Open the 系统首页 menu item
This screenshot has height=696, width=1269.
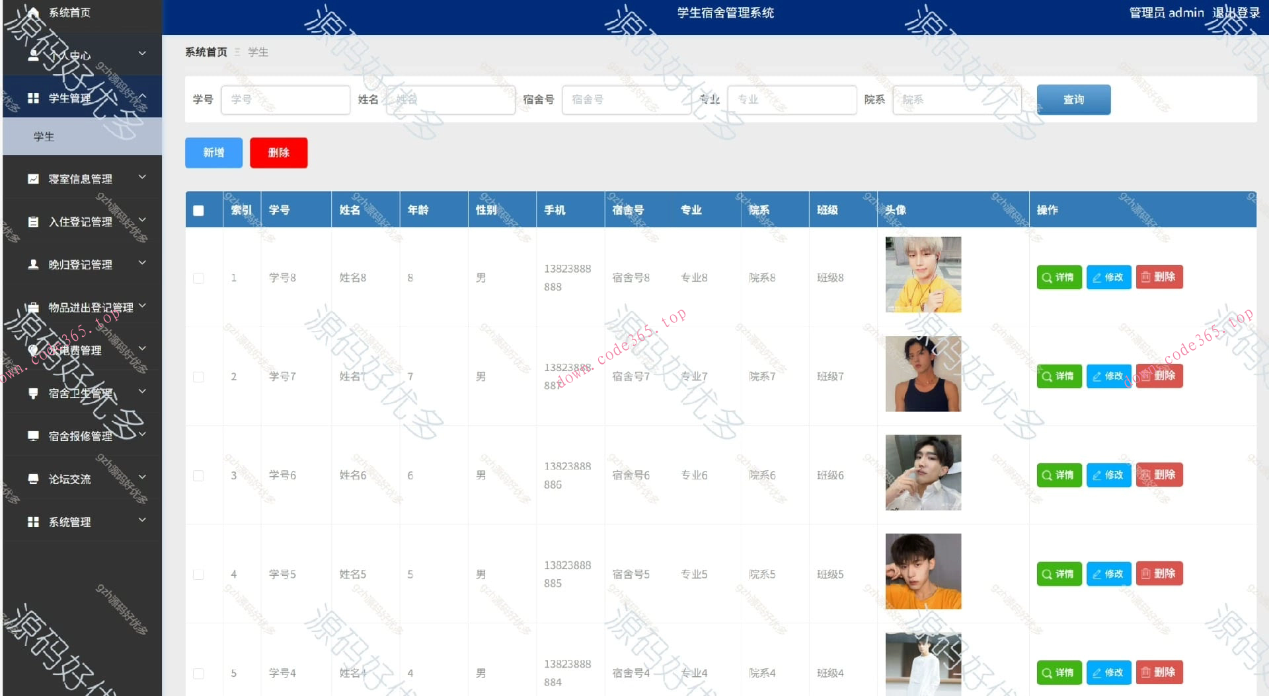pyautogui.click(x=69, y=12)
